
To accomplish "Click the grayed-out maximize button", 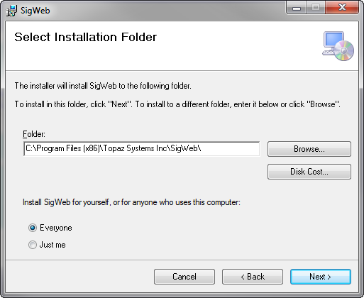I will (316, 8).
